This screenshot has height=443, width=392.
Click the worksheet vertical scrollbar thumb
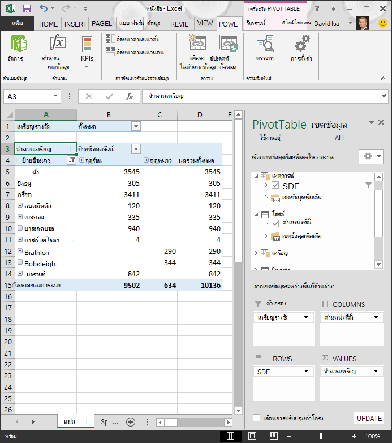click(239, 191)
